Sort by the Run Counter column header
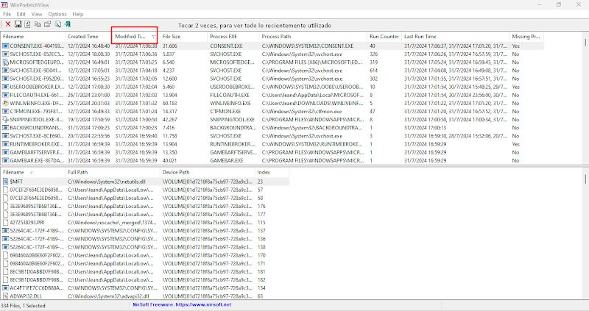589x311 pixels. coord(384,36)
